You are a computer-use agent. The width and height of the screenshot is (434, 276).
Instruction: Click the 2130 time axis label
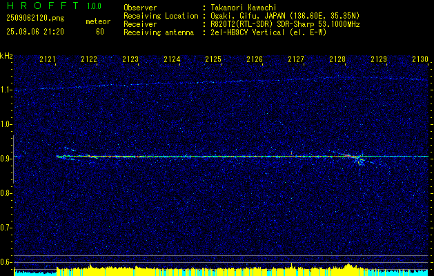click(420, 59)
